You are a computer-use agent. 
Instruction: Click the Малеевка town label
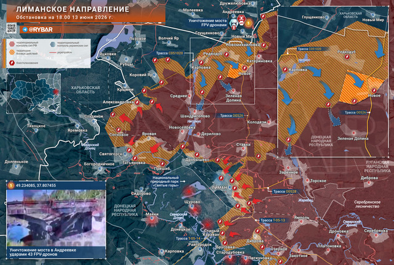pyautogui.click(x=193, y=10)
